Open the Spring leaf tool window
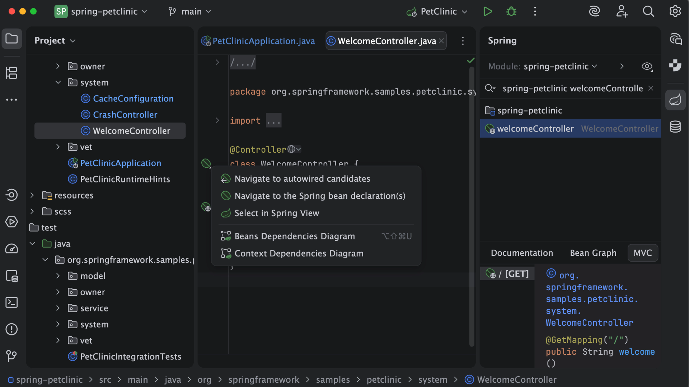The image size is (689, 387). 675,100
